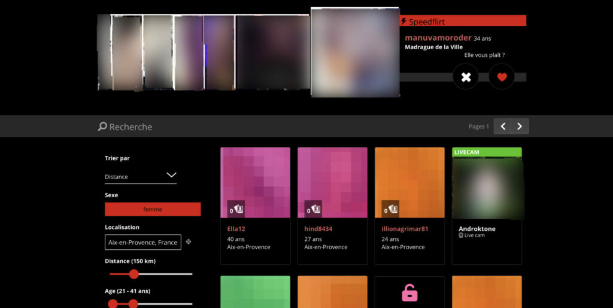Click the geolocation target icon
613x308 pixels.
tap(189, 242)
